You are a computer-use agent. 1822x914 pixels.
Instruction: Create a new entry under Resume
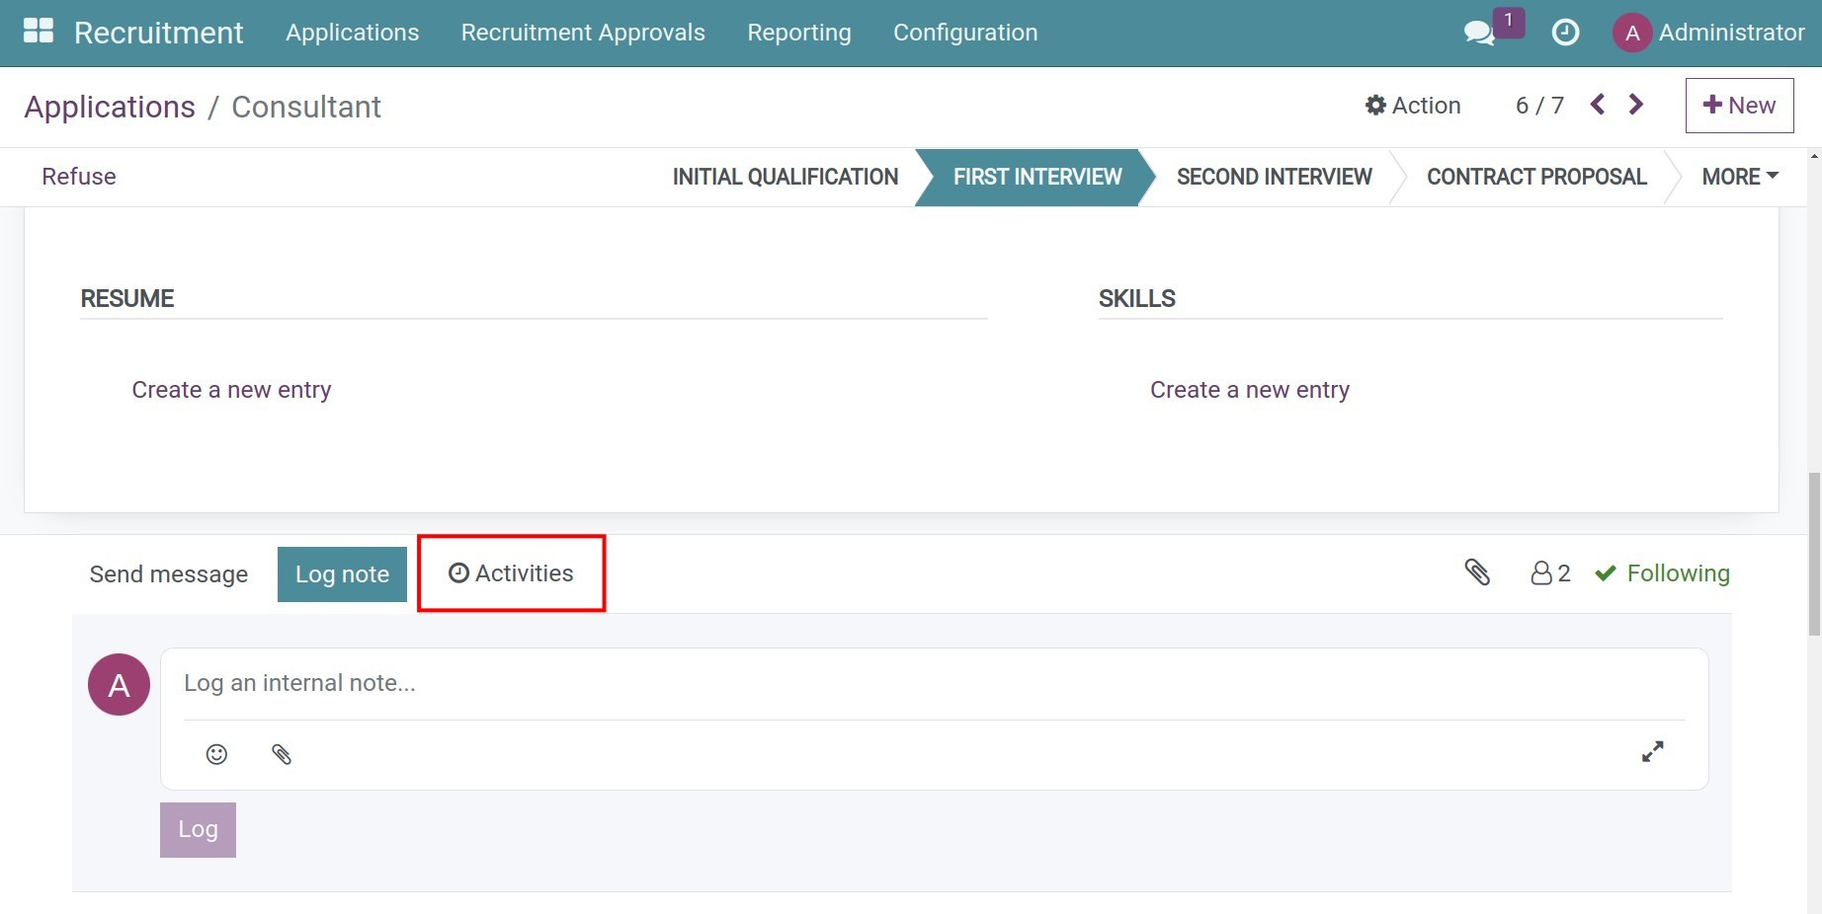tap(231, 390)
